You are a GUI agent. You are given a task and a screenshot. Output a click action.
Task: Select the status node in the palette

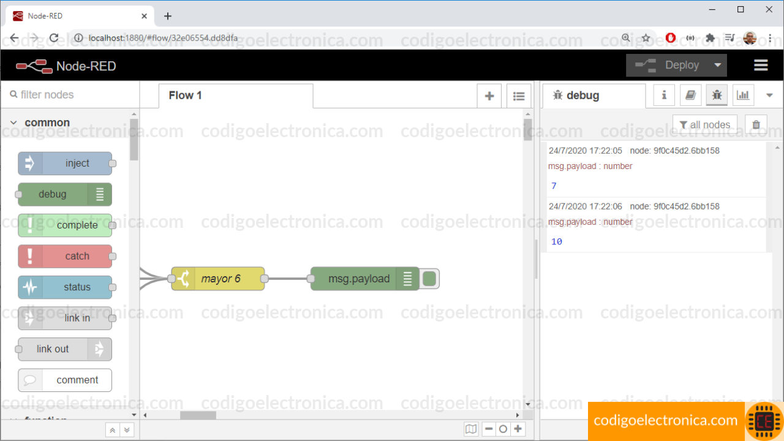click(x=65, y=287)
